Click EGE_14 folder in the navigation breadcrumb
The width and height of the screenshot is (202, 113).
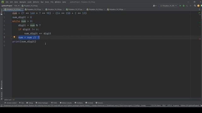tap(17, 6)
